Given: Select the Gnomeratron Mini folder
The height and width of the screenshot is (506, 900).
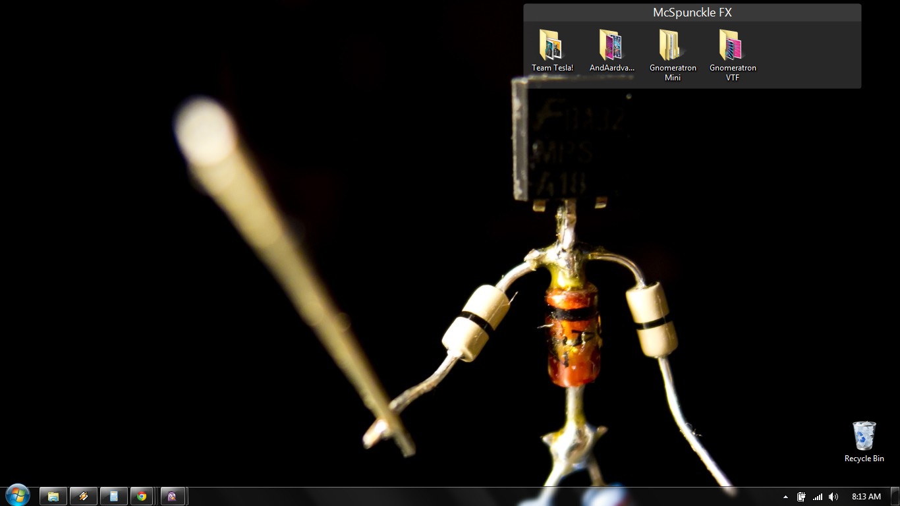Looking at the screenshot, I should click(671, 46).
